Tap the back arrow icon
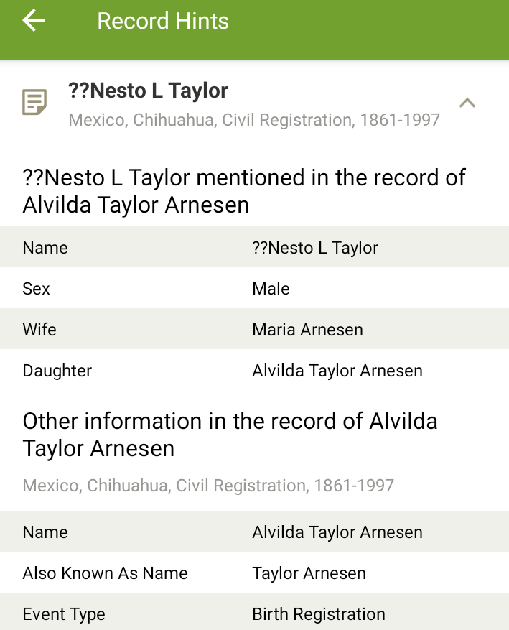The width and height of the screenshot is (509, 630). [34, 21]
